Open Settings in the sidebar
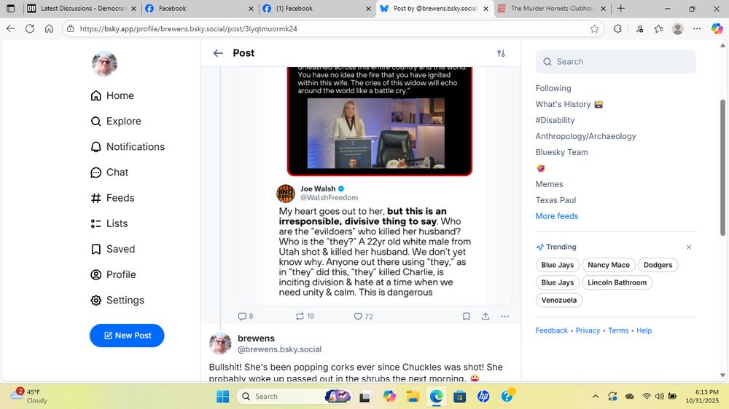Screen dimensions: 729x409 click(x=117, y=300)
